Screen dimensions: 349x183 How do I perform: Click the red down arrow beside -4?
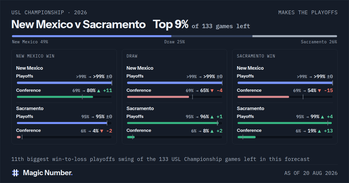[212, 91]
